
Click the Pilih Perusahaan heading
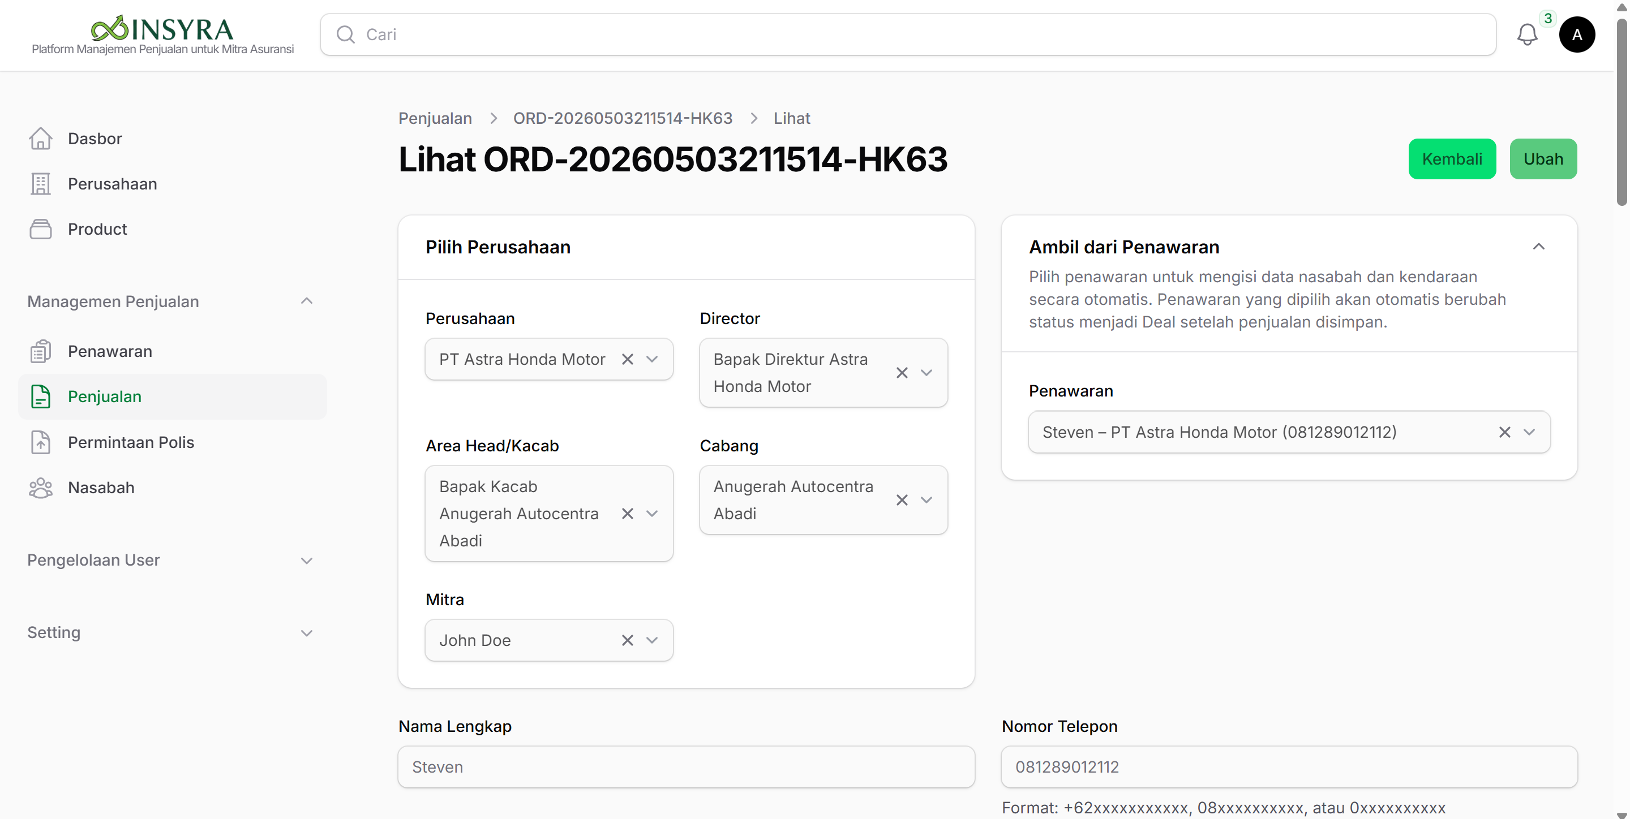point(498,247)
